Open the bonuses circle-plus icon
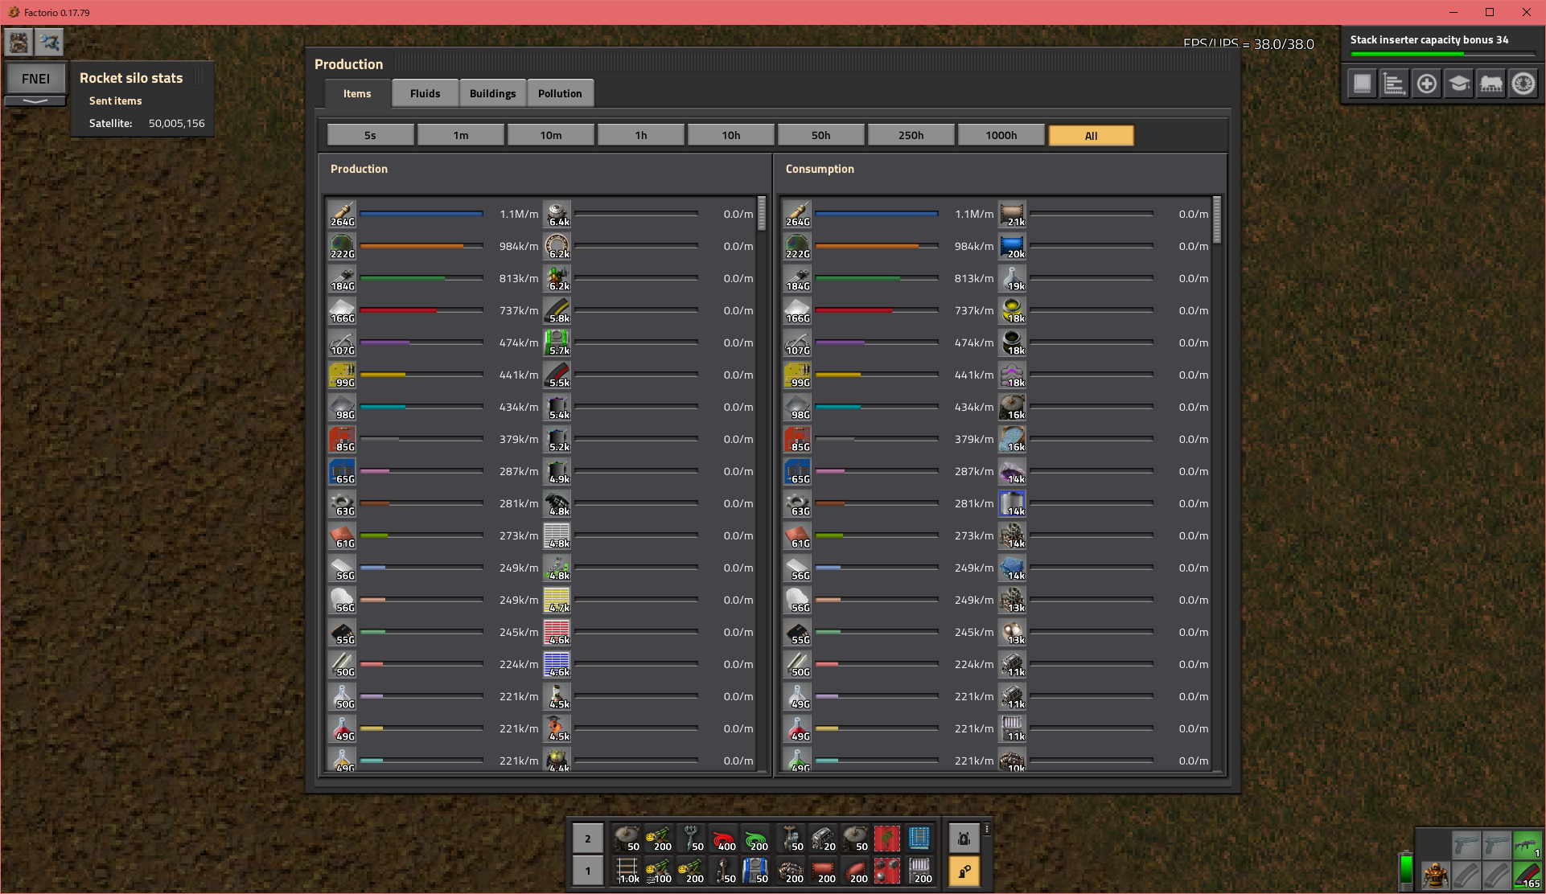 tap(1427, 84)
